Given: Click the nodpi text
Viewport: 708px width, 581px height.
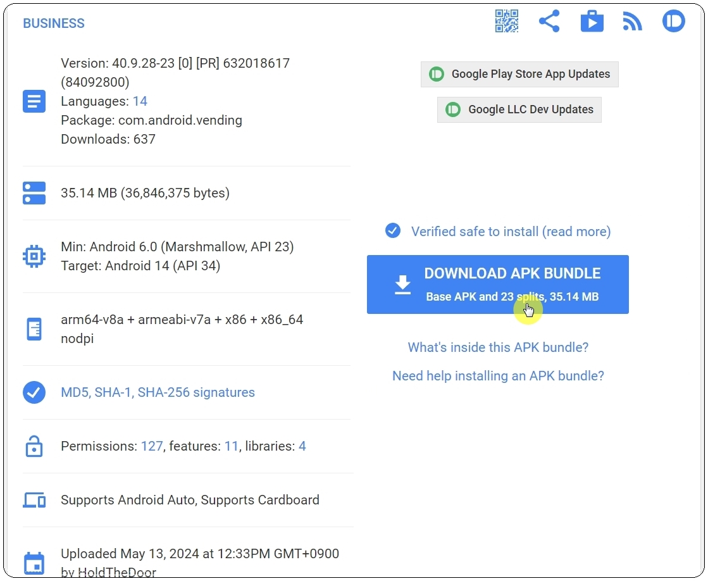Looking at the screenshot, I should click(77, 339).
